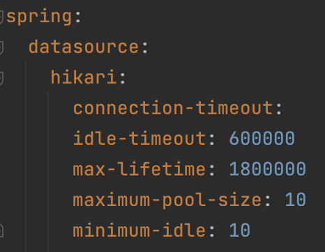
Task: Click the fold end marker beside minimum-idle
Action: coord(1,230)
